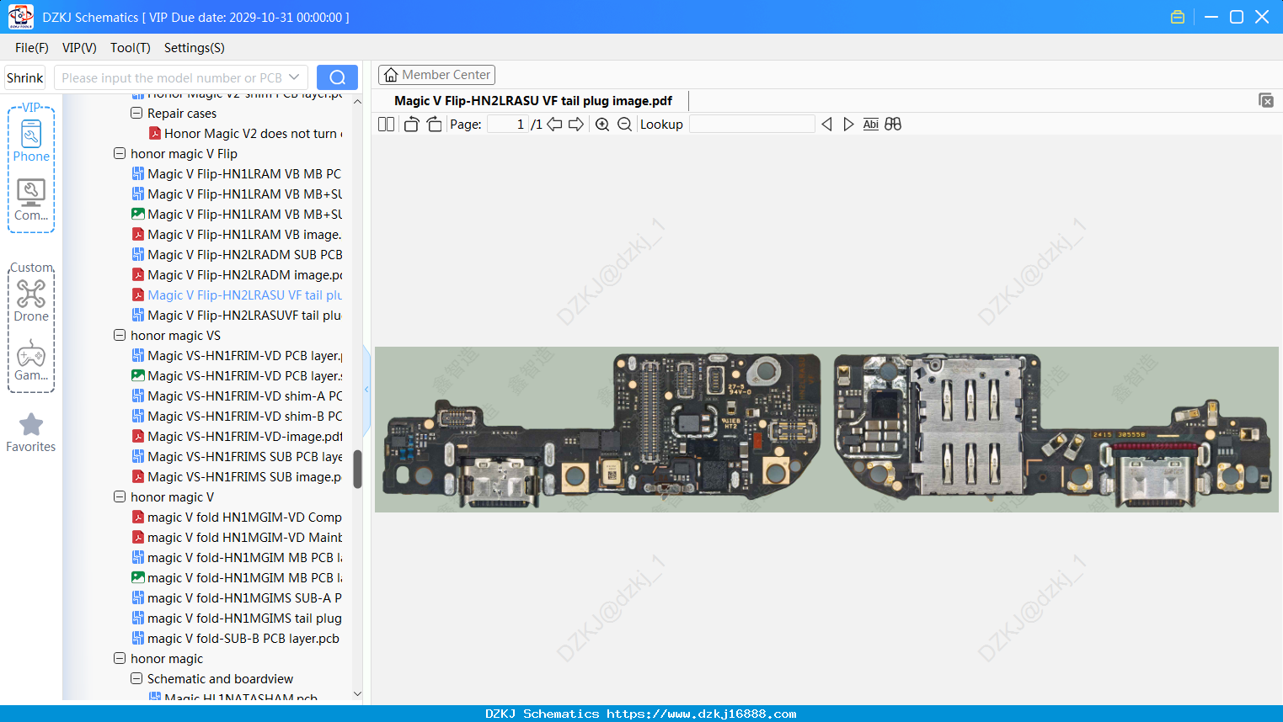The height and width of the screenshot is (722, 1283).
Task: Open Favorites
Action: (x=31, y=433)
